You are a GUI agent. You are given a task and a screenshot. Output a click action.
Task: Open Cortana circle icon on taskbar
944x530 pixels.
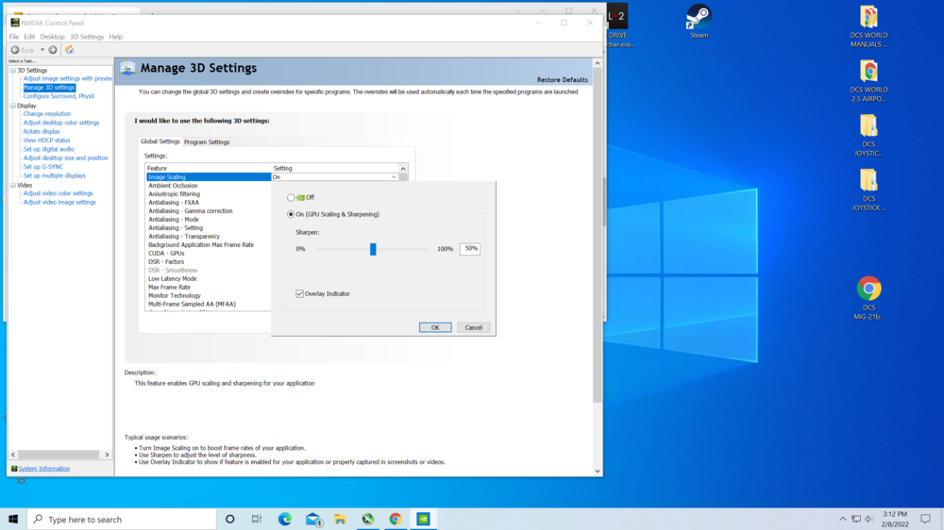[230, 520]
